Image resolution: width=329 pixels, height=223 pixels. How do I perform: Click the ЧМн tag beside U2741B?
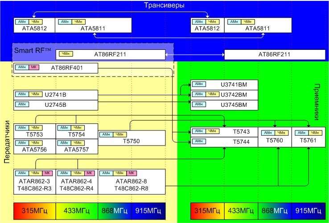pyautogui.click(x=36, y=94)
